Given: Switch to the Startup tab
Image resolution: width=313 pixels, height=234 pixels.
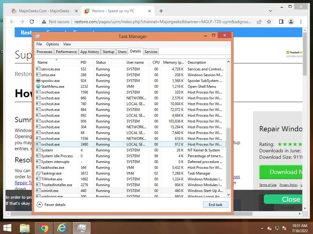Looking at the screenshot, I should [x=109, y=52].
